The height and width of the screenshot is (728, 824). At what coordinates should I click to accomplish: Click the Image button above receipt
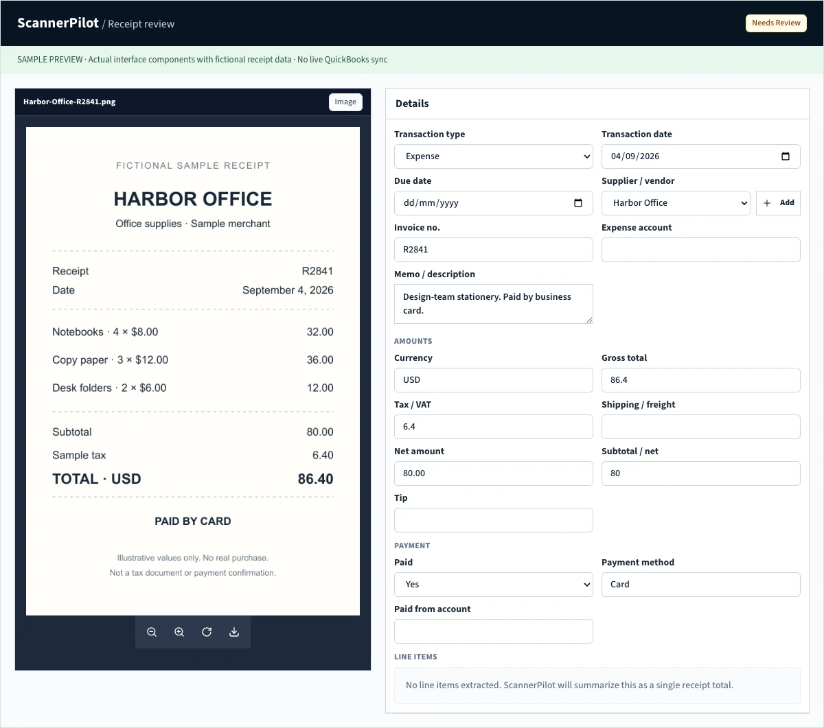pyautogui.click(x=345, y=102)
